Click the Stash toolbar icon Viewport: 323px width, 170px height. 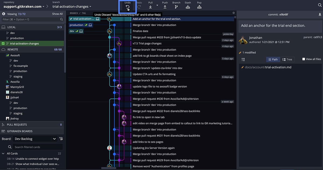tap(188, 7)
